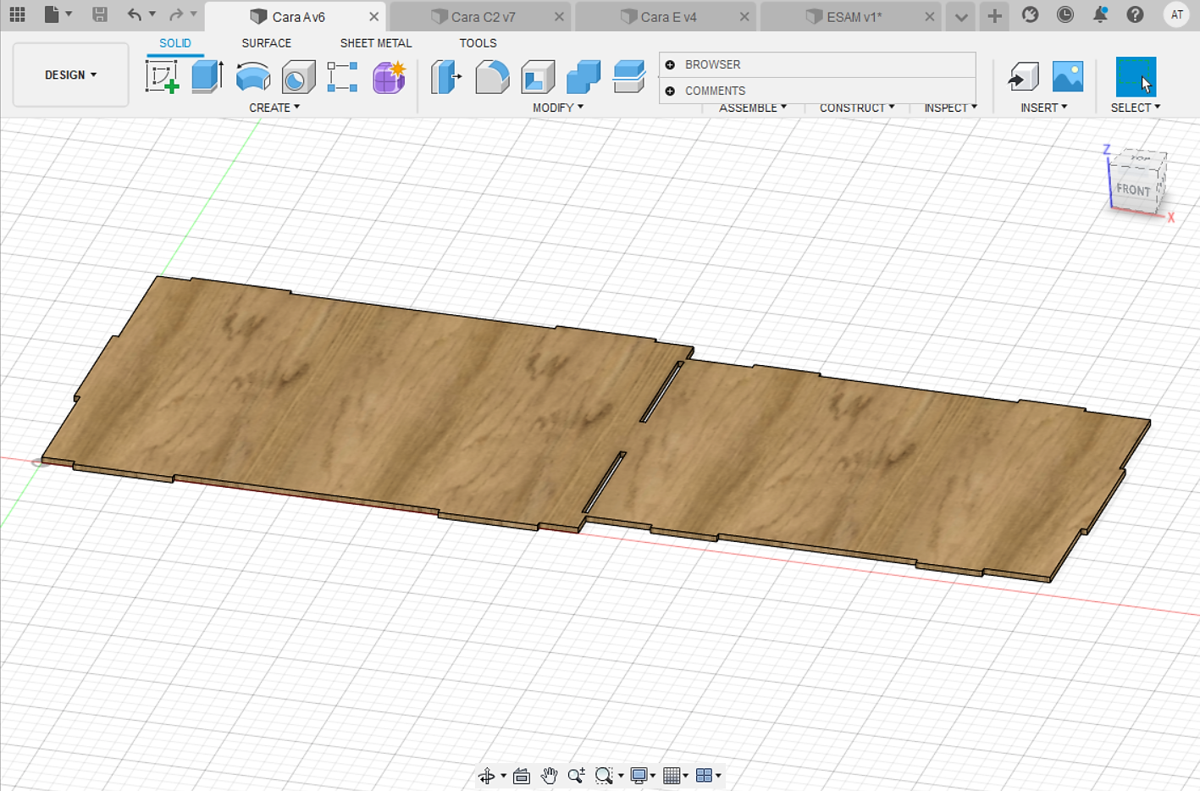
Task: Select the SURFACE ribbon tab
Action: (267, 43)
